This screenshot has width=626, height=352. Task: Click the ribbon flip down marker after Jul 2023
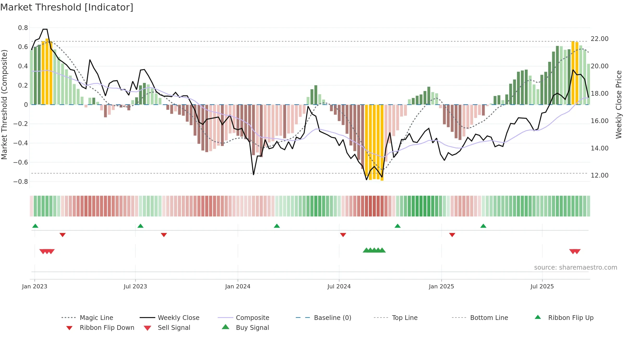164,235
